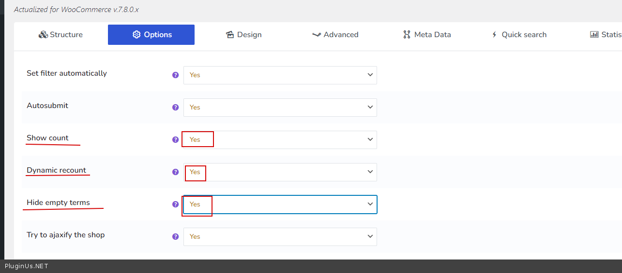The width and height of the screenshot is (622, 273).
Task: Open the Quick search tab
Action: (518, 35)
